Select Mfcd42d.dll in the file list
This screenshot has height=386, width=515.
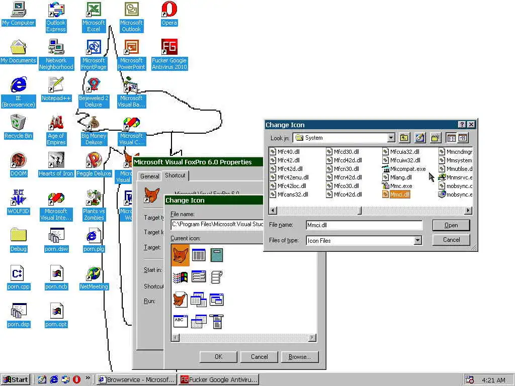(x=344, y=160)
